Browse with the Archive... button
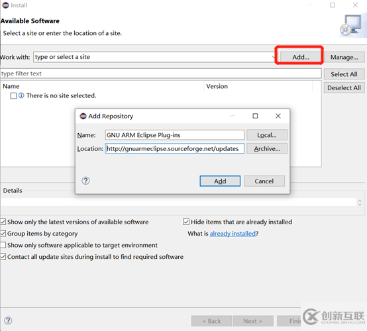The image size is (367, 331). click(267, 148)
